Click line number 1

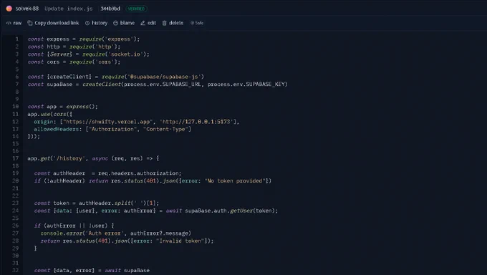17,39
